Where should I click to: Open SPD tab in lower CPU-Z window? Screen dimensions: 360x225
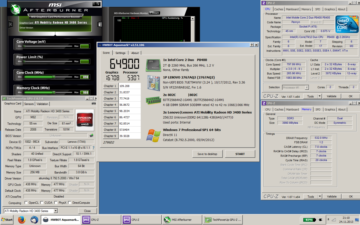pos(318,109)
